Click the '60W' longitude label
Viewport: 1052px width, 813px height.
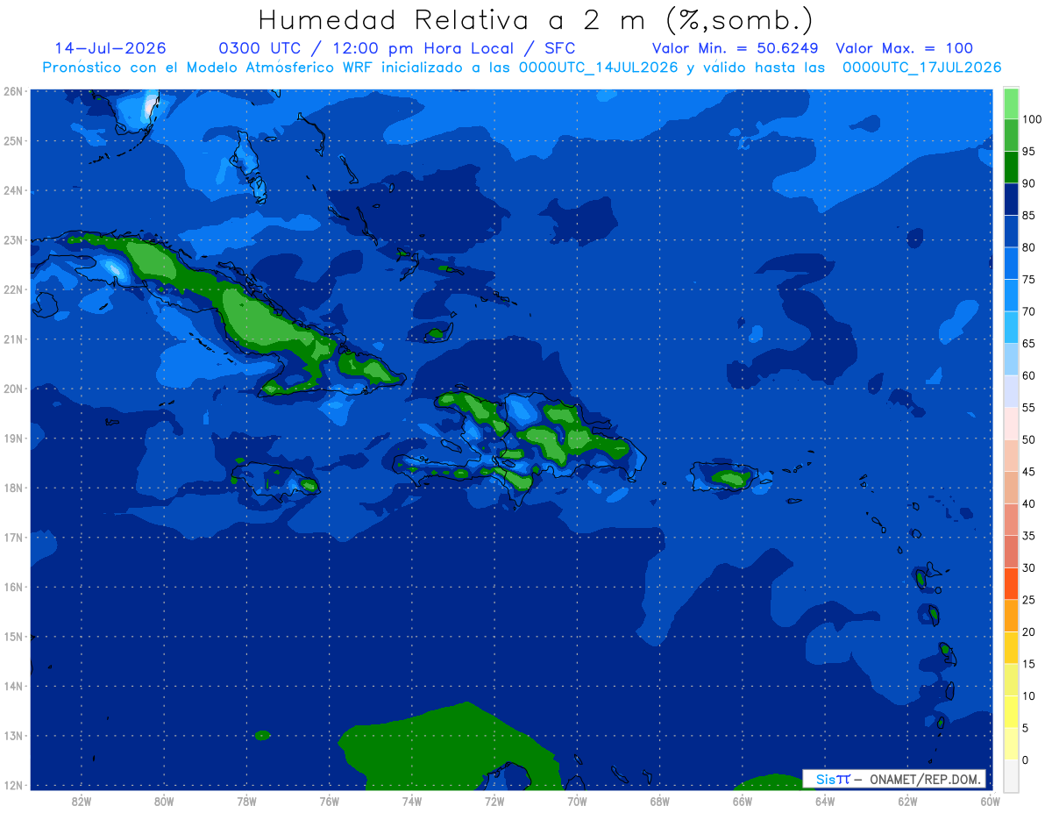991,801
